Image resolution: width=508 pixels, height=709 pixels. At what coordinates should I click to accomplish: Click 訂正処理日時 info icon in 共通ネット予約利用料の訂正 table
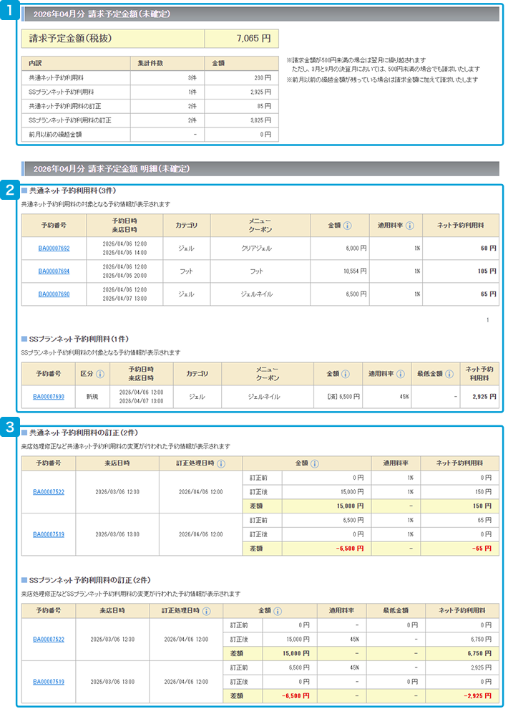click(221, 463)
